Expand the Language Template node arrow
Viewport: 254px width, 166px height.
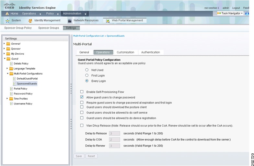coord(7,69)
